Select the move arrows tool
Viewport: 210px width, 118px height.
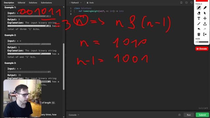[205, 18]
